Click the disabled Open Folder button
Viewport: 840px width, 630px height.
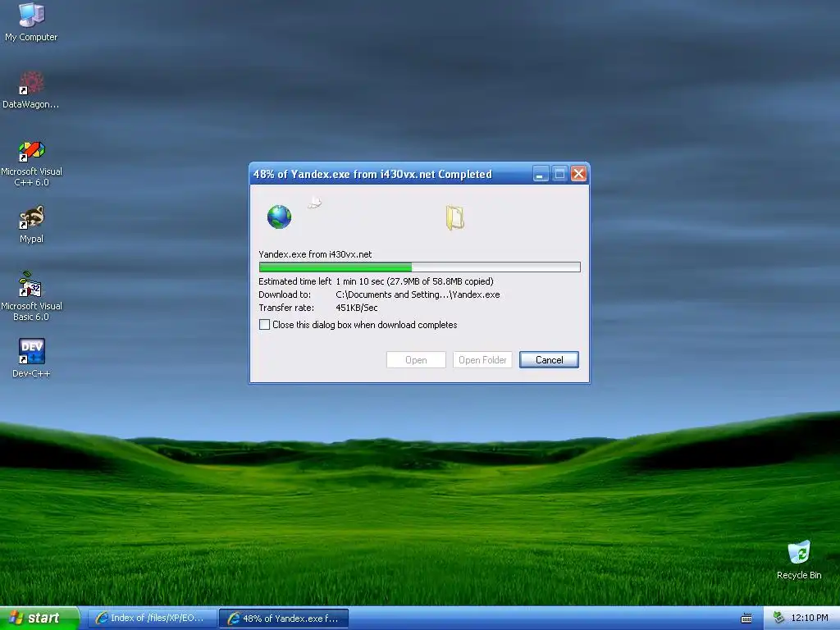[482, 360]
